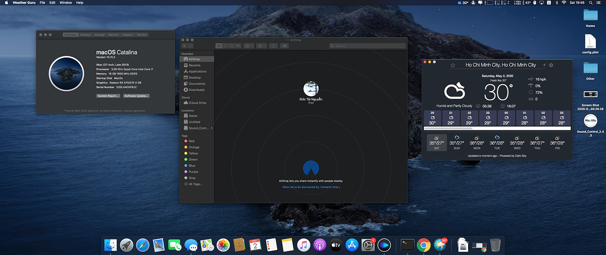The width and height of the screenshot is (606, 255).
Task: Click the 00:00 hourly forecast tile
Action: coord(507,118)
